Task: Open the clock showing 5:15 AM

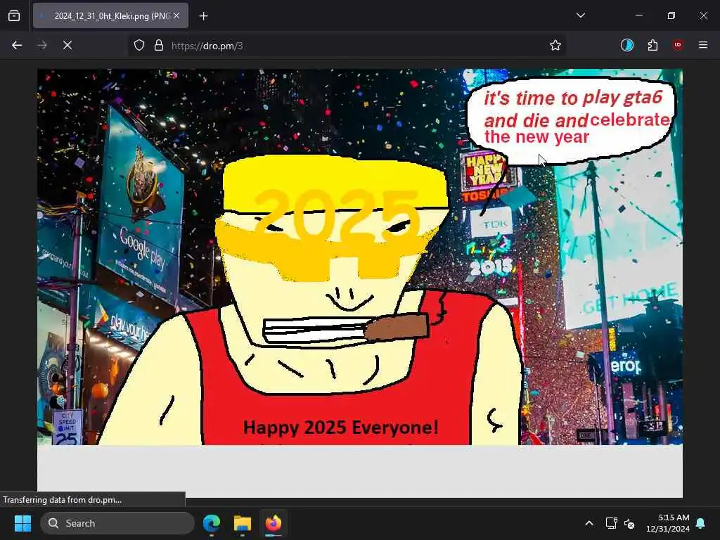Action: click(x=668, y=523)
